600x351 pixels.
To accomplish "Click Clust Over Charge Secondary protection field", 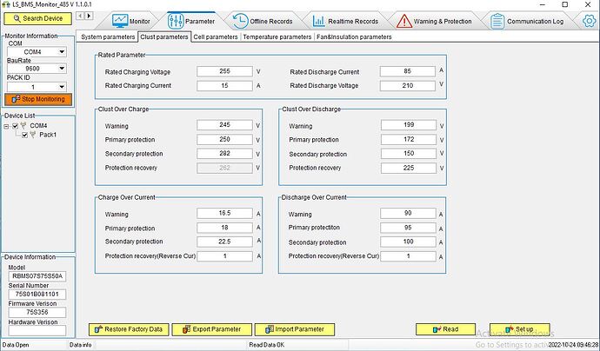I will point(224,153).
